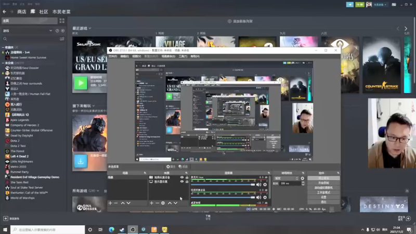416x234 pixels.
Task: Select Home Sweet Home Survive in library list
Action: tap(28, 58)
